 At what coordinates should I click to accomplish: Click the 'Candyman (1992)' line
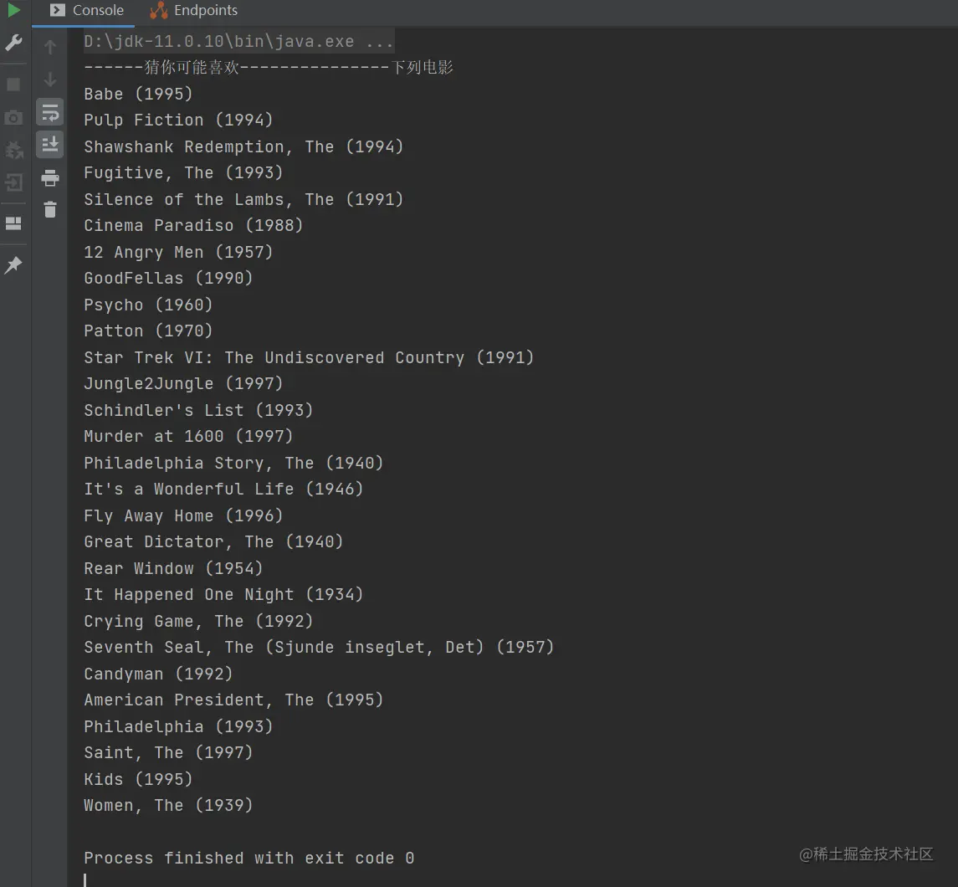pyautogui.click(x=158, y=674)
